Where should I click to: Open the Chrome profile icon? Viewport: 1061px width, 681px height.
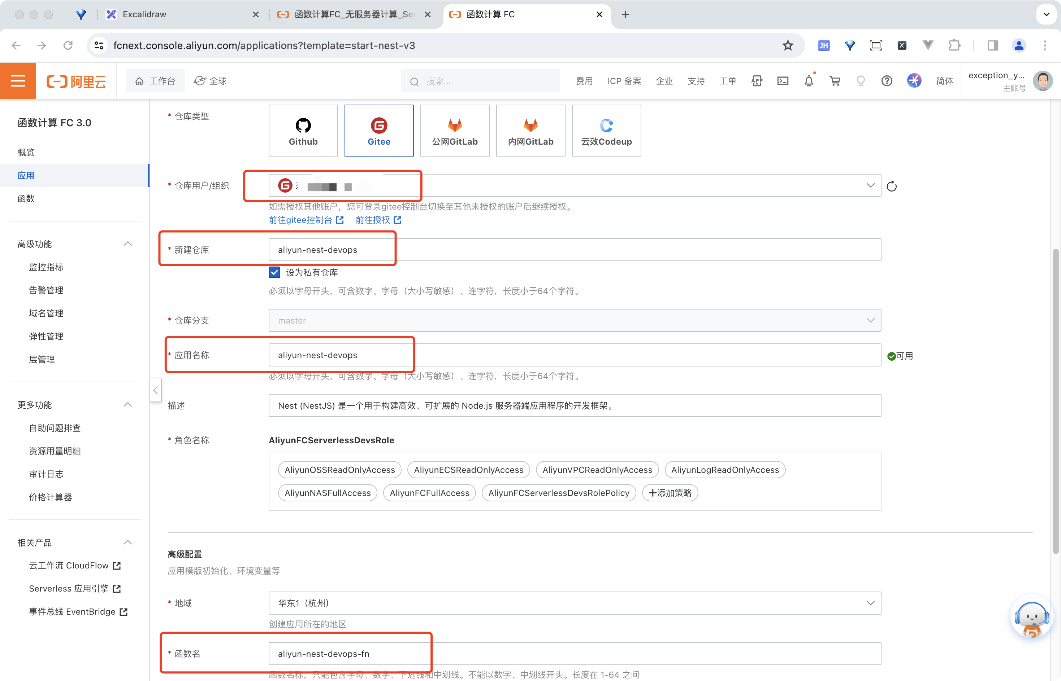(1019, 45)
